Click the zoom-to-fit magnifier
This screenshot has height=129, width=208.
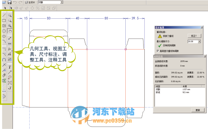point(10,26)
